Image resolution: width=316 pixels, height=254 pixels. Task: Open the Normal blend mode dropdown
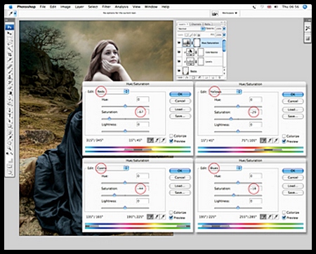coord(191,29)
